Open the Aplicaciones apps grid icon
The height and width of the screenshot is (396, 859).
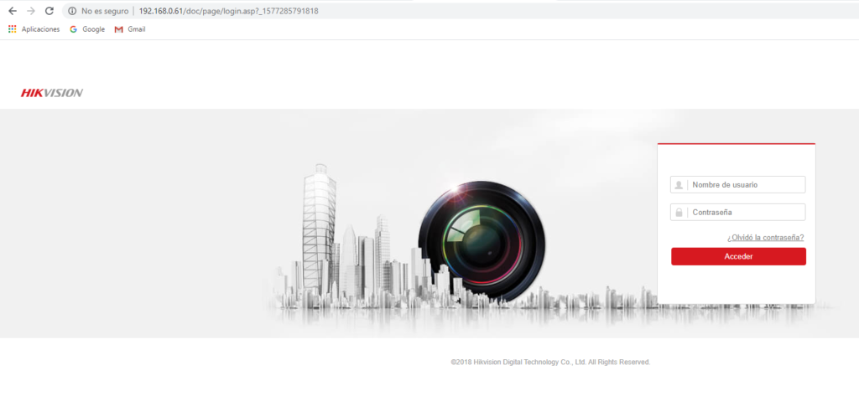12,29
